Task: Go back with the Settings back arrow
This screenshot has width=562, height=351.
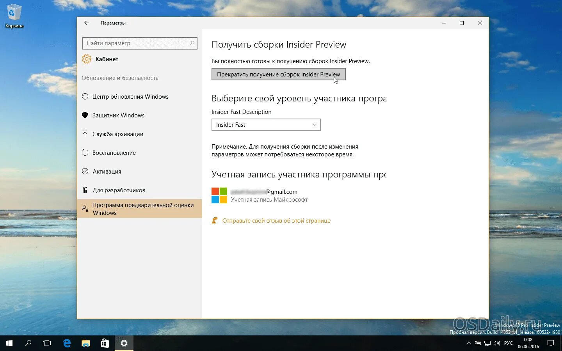Action: (x=87, y=23)
